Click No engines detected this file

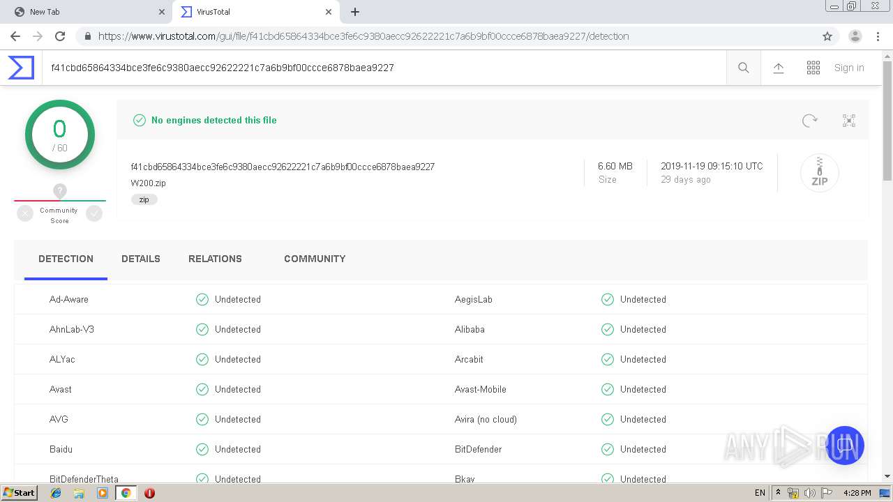214,120
